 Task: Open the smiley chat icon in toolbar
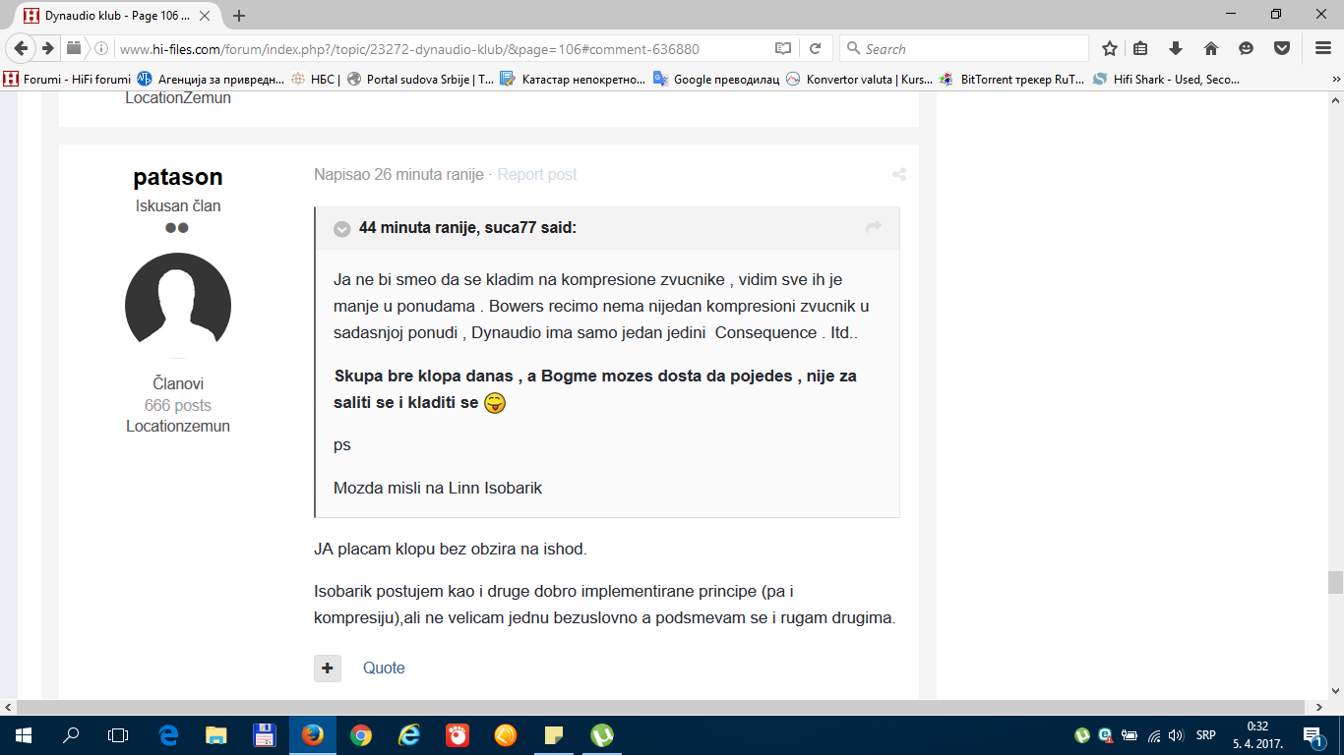[1247, 48]
